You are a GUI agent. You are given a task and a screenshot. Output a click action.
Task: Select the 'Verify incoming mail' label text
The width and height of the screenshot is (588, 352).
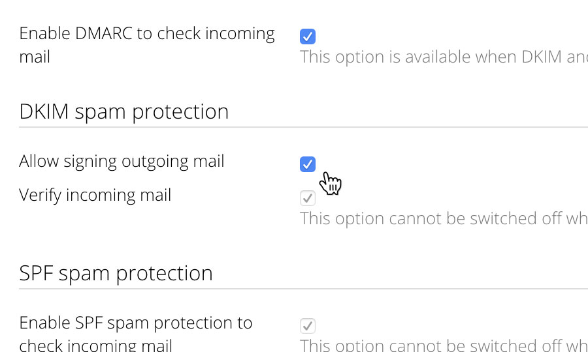tap(95, 196)
